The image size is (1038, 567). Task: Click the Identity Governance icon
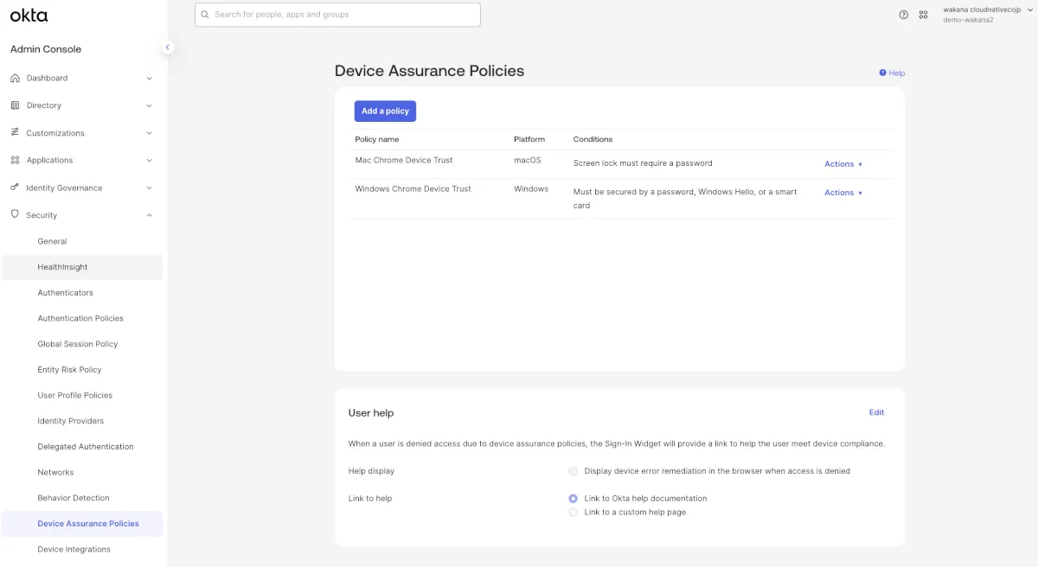tap(15, 188)
